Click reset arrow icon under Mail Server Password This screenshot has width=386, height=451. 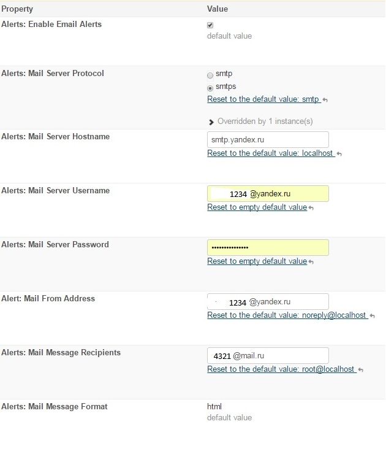pos(311,262)
